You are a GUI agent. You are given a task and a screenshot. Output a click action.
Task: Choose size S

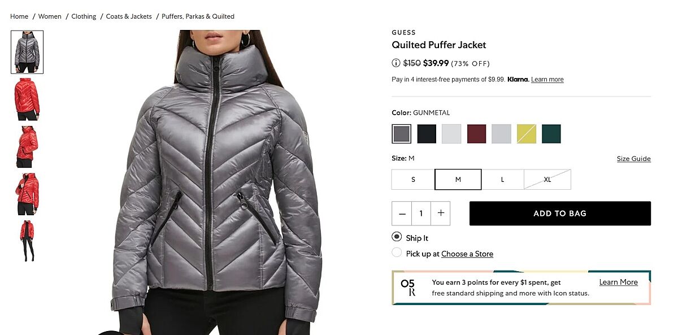pos(413,180)
